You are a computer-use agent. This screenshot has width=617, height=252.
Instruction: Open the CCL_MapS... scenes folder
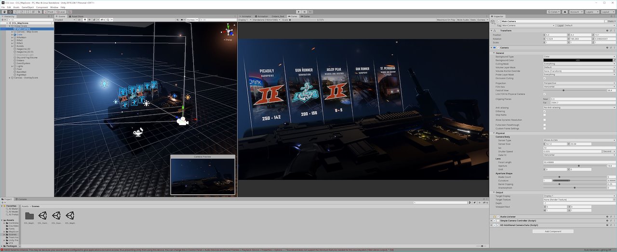click(x=29, y=217)
